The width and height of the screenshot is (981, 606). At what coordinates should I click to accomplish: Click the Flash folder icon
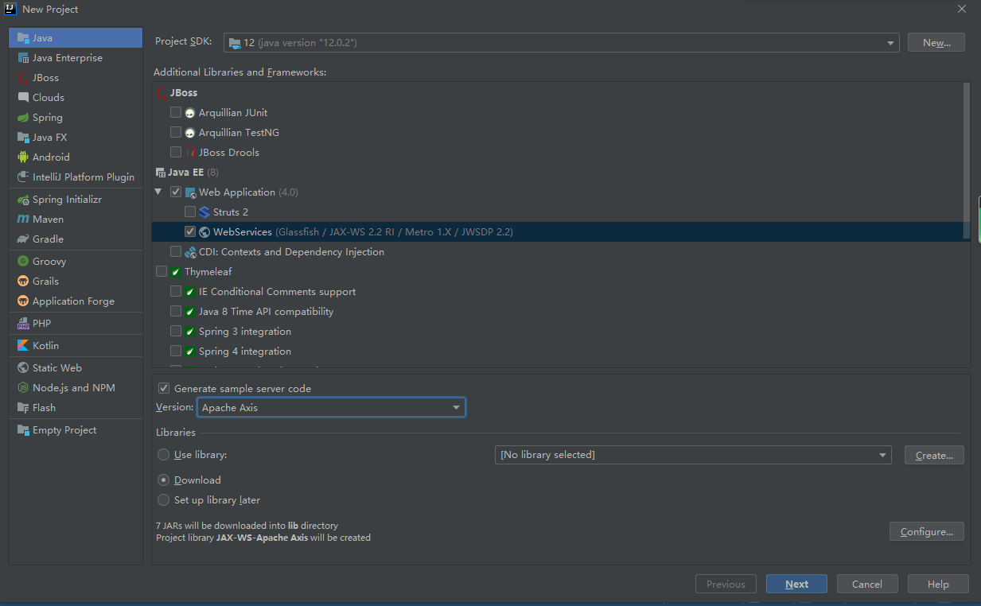[23, 407]
